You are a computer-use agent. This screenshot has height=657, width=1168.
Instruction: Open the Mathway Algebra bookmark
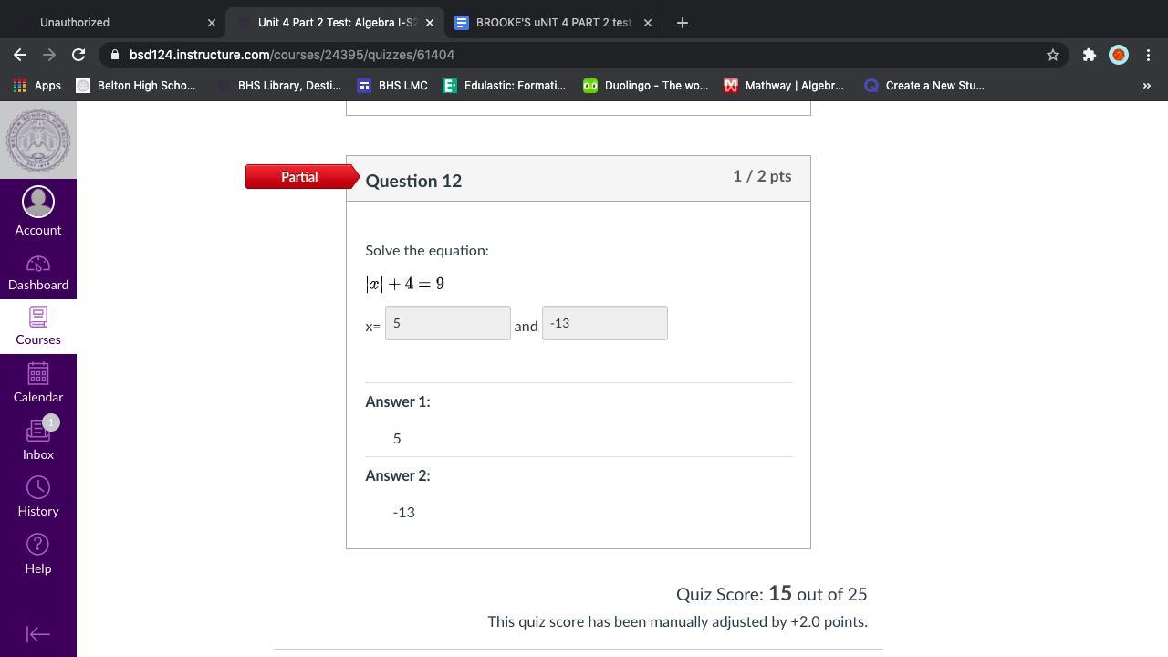point(784,86)
